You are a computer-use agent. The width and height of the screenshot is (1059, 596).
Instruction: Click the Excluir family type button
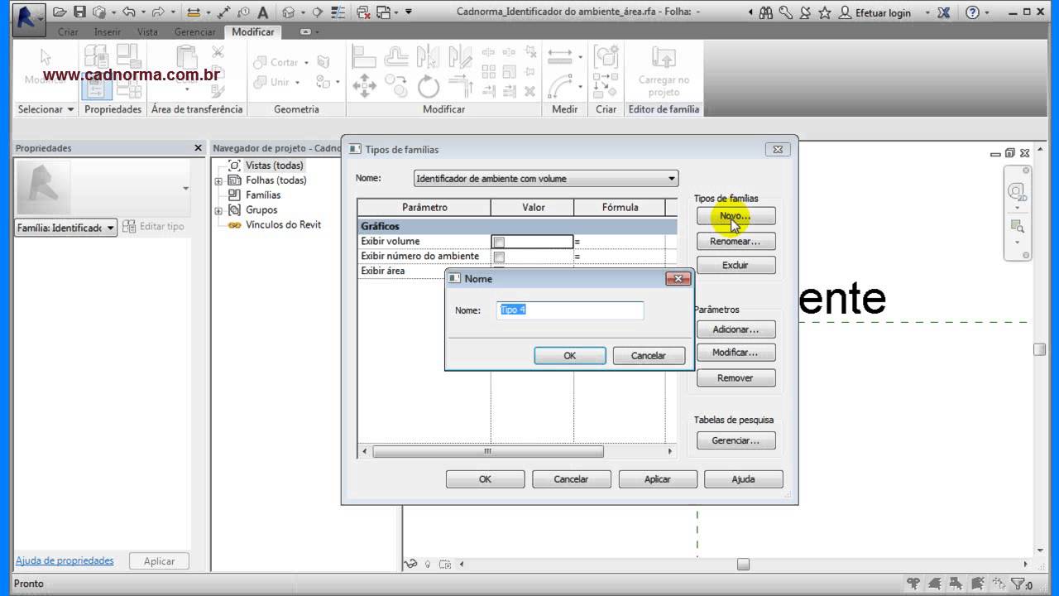point(736,265)
